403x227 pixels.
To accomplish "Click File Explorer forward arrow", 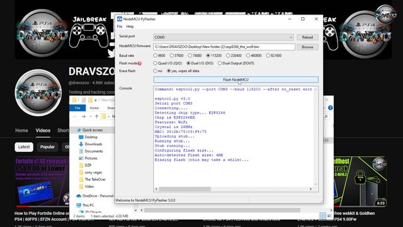I will coord(84,117).
